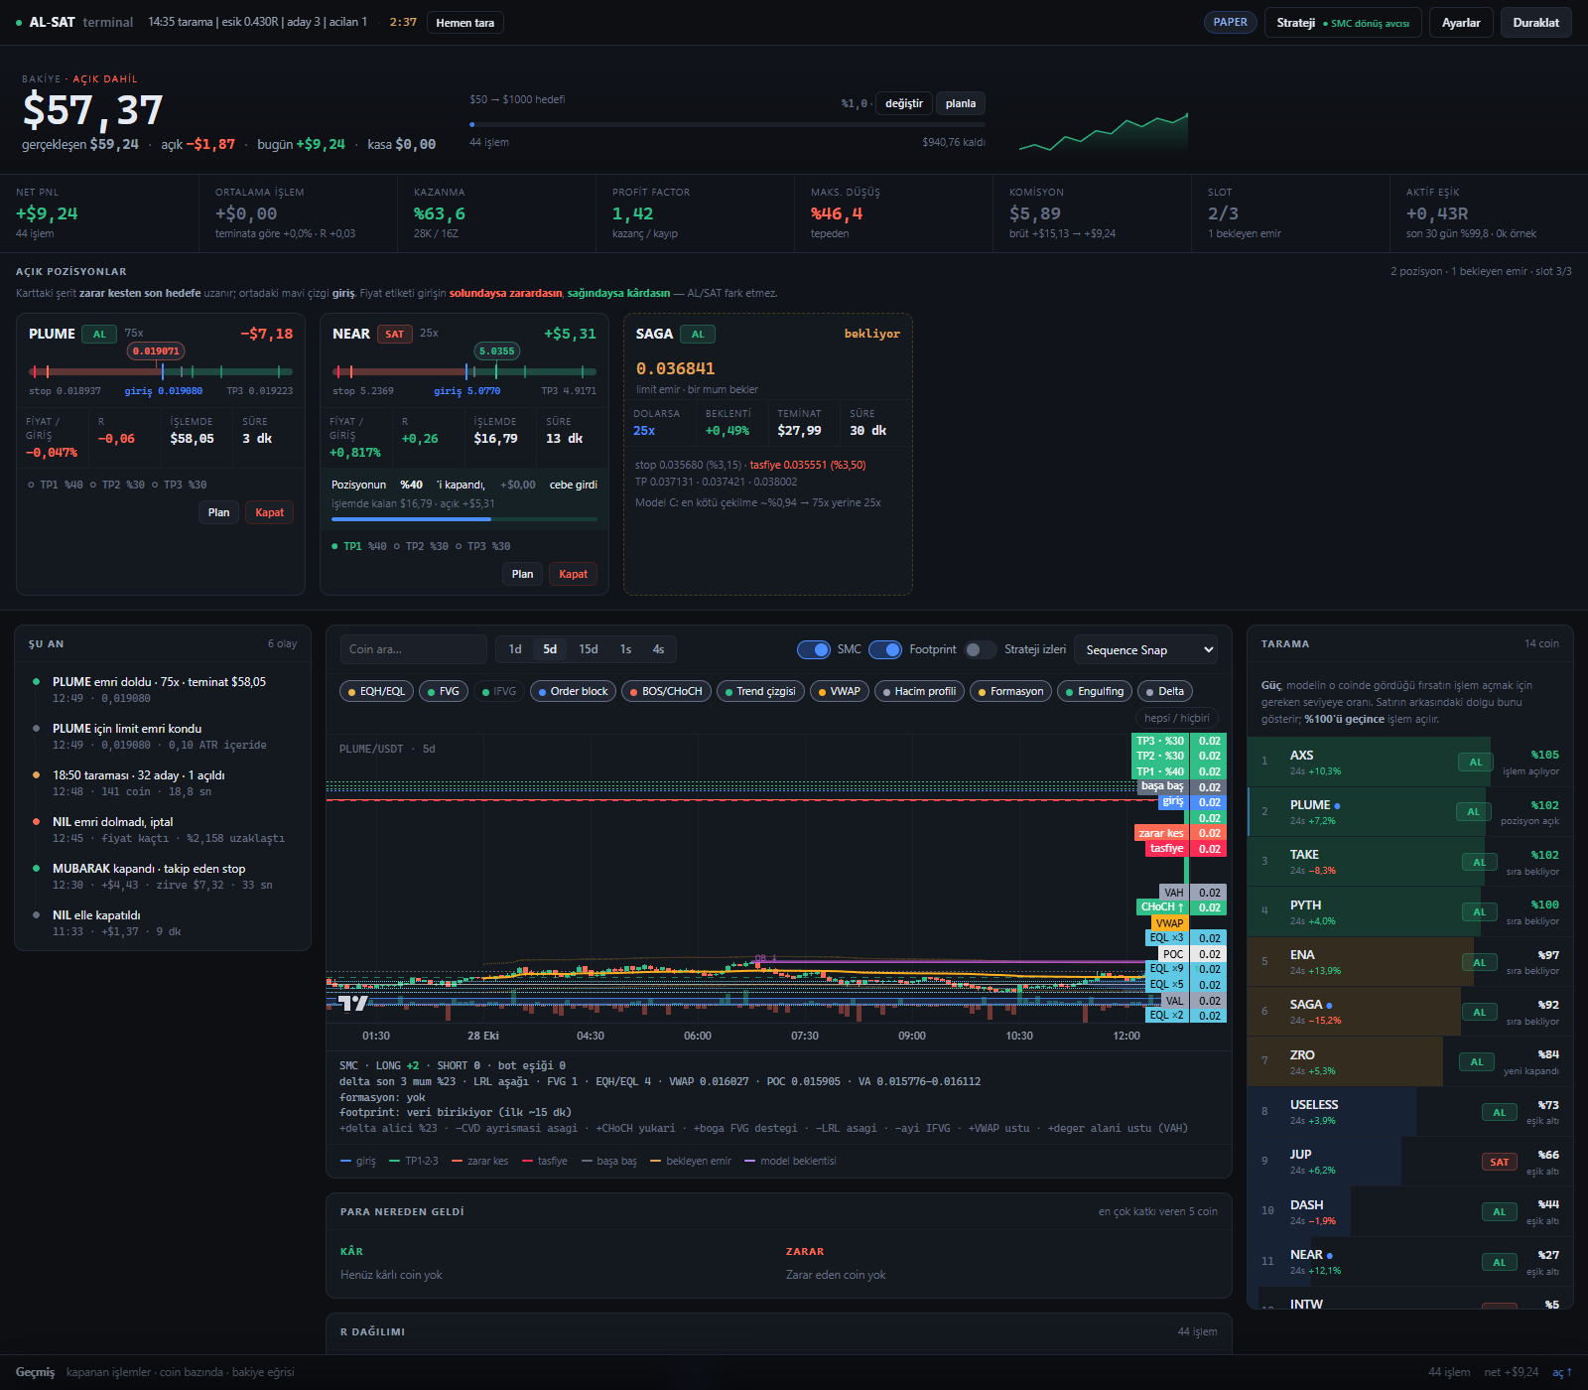1588x1390 pixels.
Task: Toggle the IFVG indicator chip
Action: (499, 691)
